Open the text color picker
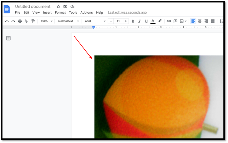Image resolution: width=228 pixels, height=143 pixels. point(153,21)
